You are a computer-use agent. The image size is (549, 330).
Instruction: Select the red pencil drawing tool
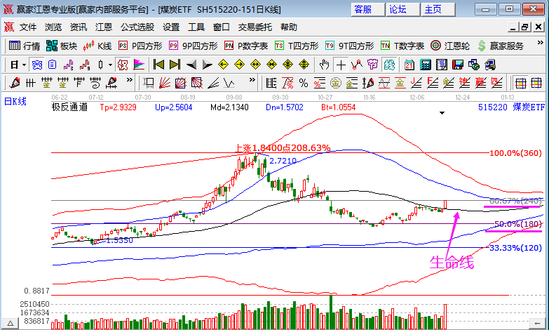point(14,83)
